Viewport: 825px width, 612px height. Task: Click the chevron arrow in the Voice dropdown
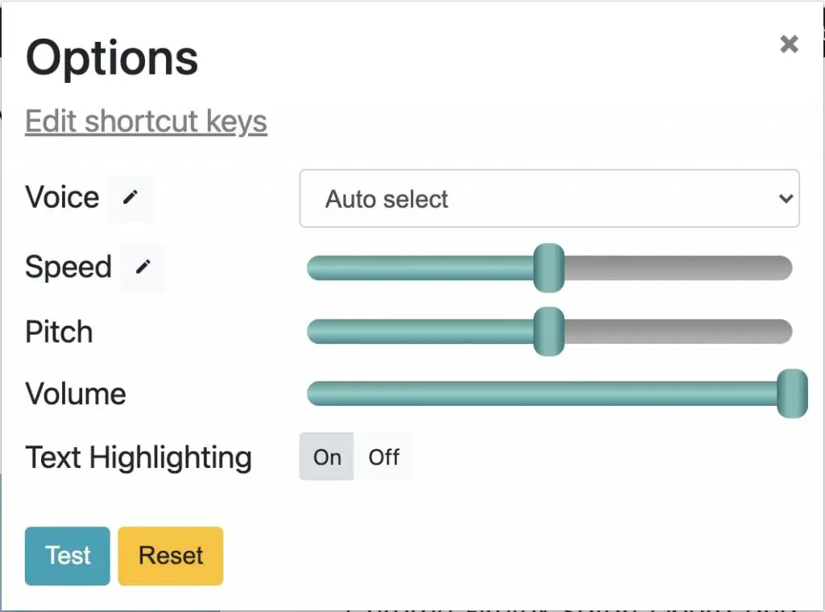pyautogui.click(x=786, y=199)
